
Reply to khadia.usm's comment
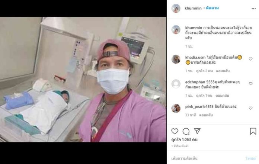tap(223, 71)
